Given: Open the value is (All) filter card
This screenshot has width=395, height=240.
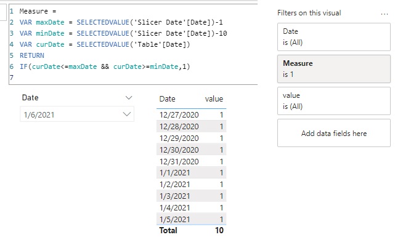Looking at the screenshot, I should 334,101.
